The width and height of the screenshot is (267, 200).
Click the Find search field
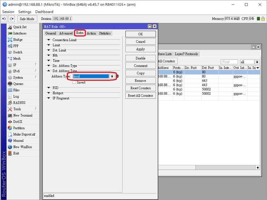(x=229, y=62)
